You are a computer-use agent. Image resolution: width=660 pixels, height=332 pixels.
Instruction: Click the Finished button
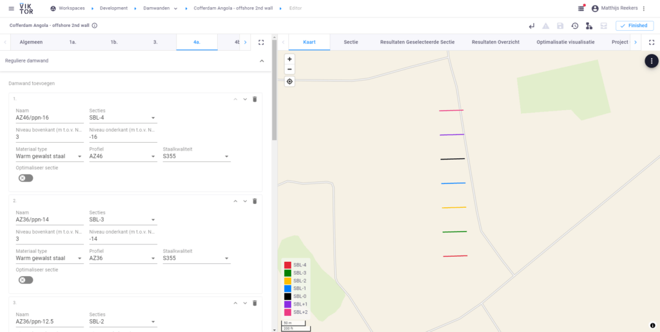[x=634, y=26]
